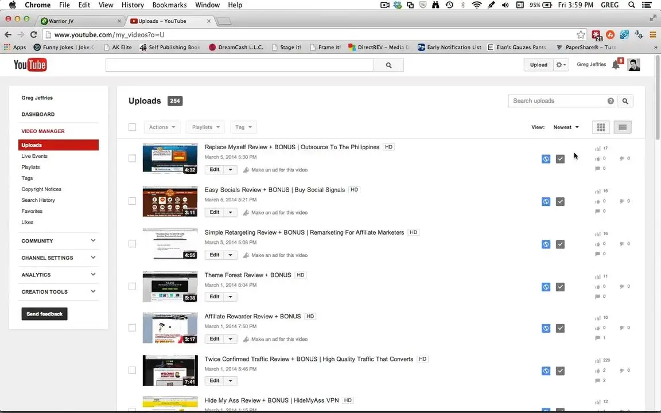Click the YouTube logo
Screen dimensions: 661x413
click(x=30, y=65)
